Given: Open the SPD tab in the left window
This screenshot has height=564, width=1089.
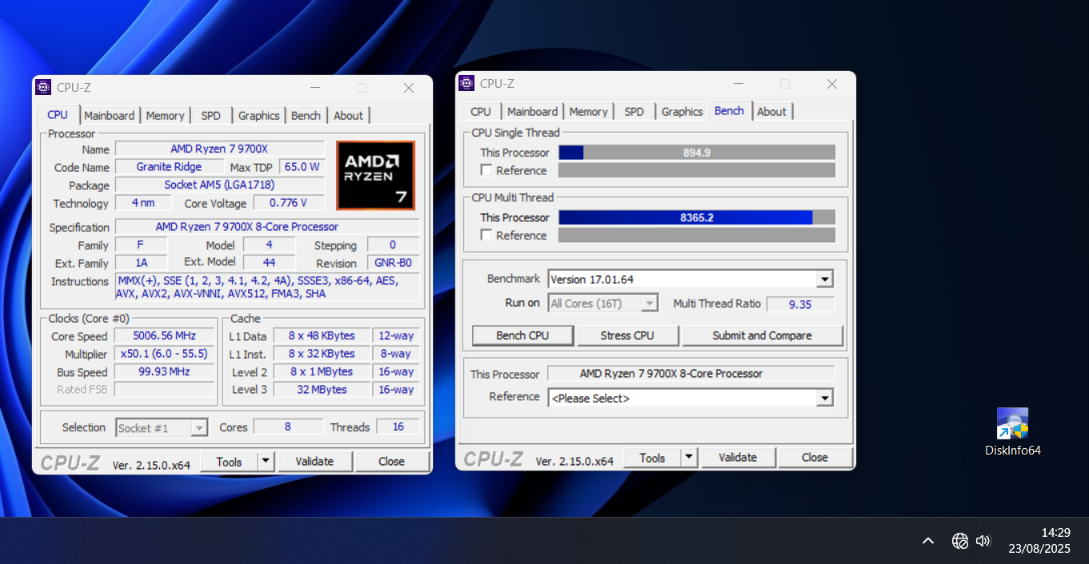Looking at the screenshot, I should [x=211, y=115].
